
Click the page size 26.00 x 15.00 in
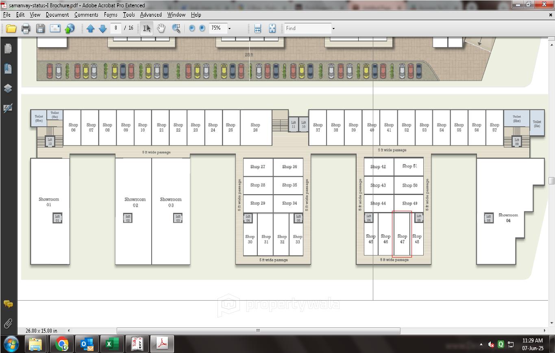tap(41, 331)
